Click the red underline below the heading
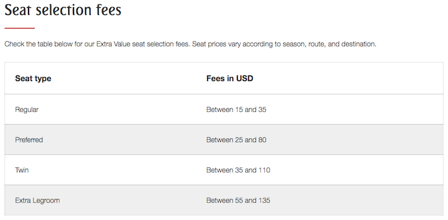 [20, 28]
